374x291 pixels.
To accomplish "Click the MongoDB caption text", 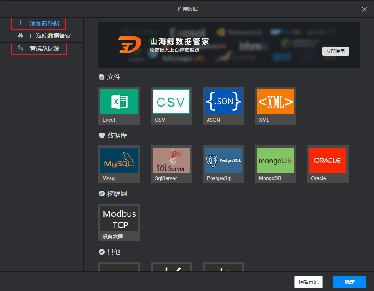I will [270, 178].
